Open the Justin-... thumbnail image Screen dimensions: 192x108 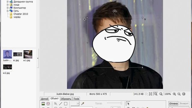[7, 54]
